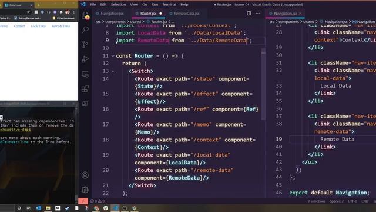Open the Explorer view in activity bar
This screenshot has width=376, height=212.
tap(85, 15)
